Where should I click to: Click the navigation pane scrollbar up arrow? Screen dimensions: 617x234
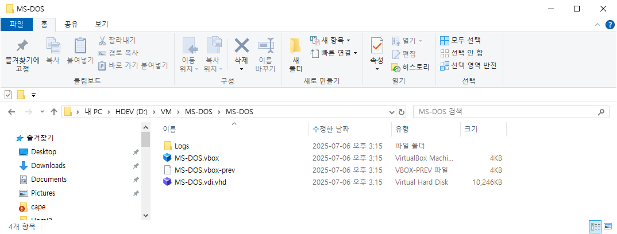[x=145, y=127]
